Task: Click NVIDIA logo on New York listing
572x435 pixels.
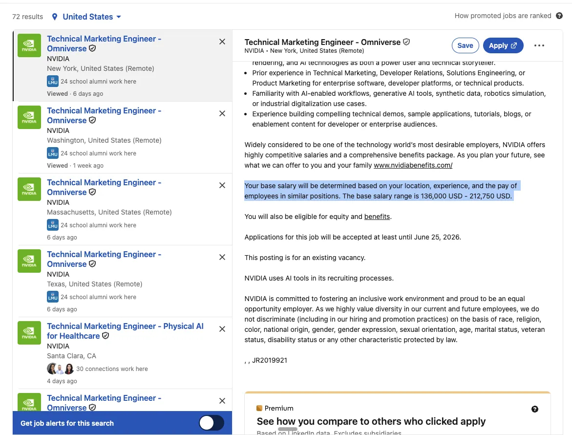Action: [x=29, y=45]
